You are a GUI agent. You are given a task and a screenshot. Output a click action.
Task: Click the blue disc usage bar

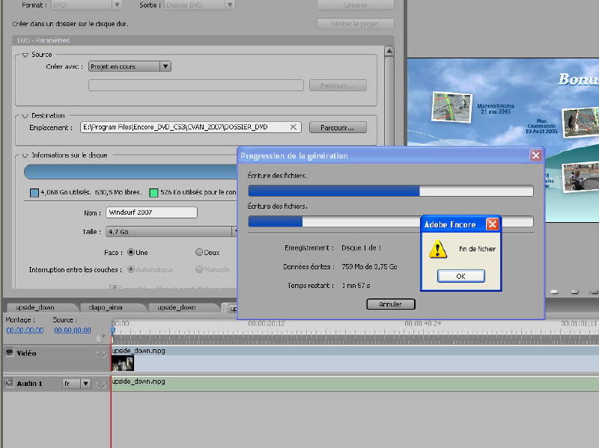[x=130, y=172]
